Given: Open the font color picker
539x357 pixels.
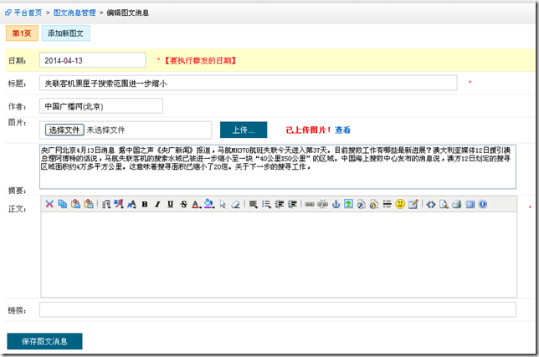Looking at the screenshot, I should click(197, 204).
